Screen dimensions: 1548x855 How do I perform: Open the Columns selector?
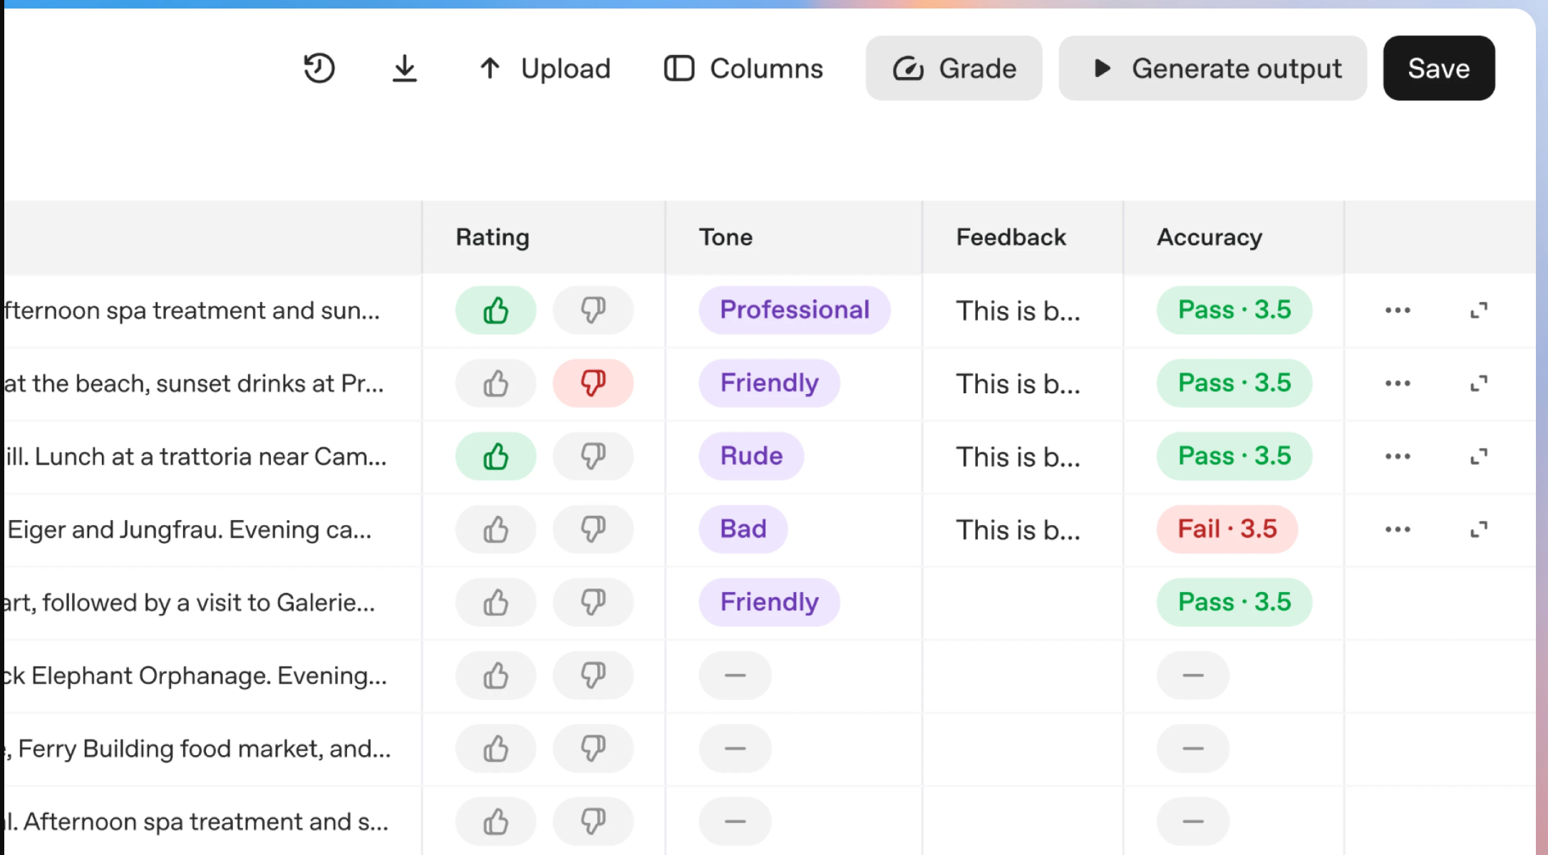(743, 68)
